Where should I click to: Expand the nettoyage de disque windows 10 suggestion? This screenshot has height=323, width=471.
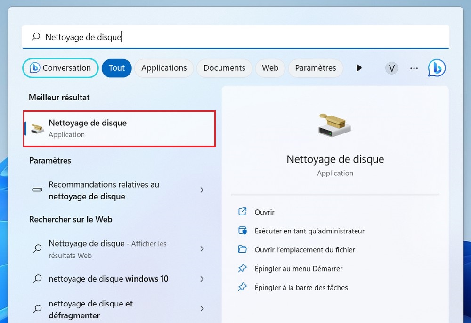click(202, 279)
